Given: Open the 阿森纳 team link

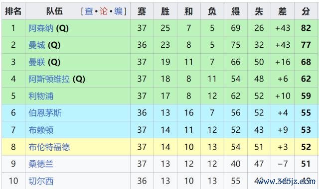Looking at the screenshot, I should (x=41, y=28).
